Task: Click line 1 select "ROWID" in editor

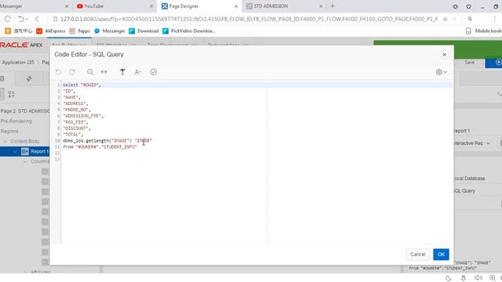Action: [x=82, y=85]
